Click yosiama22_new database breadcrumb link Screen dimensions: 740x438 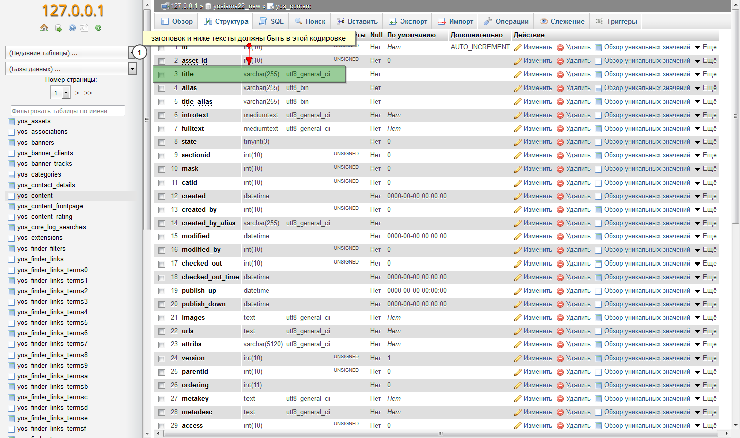tap(236, 6)
